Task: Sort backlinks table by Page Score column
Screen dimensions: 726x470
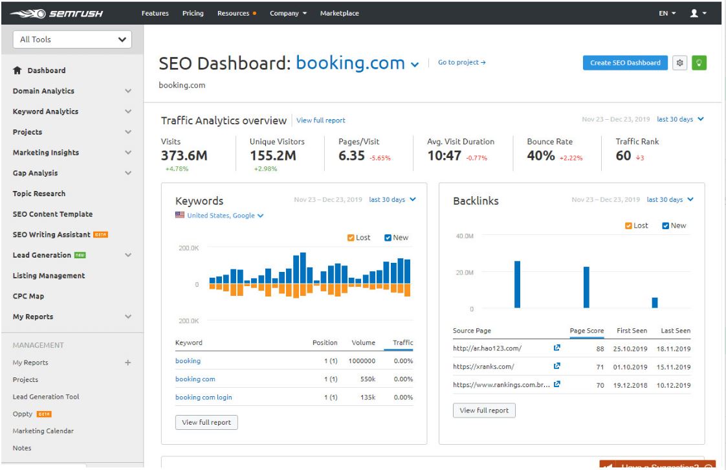Action: 586,331
